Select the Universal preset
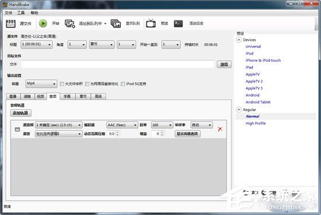 pos(253,47)
